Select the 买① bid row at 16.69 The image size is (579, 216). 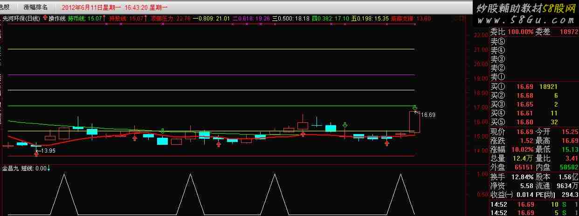[x=534, y=87]
